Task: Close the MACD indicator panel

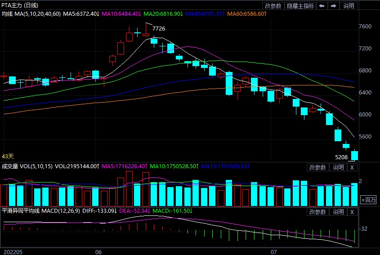Action: pos(352,212)
